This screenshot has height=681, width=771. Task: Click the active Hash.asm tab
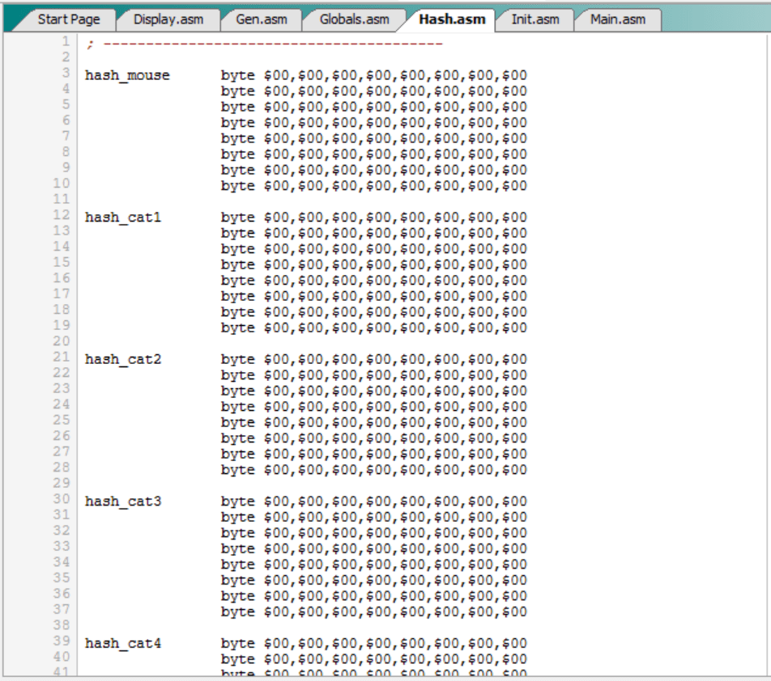(x=451, y=19)
